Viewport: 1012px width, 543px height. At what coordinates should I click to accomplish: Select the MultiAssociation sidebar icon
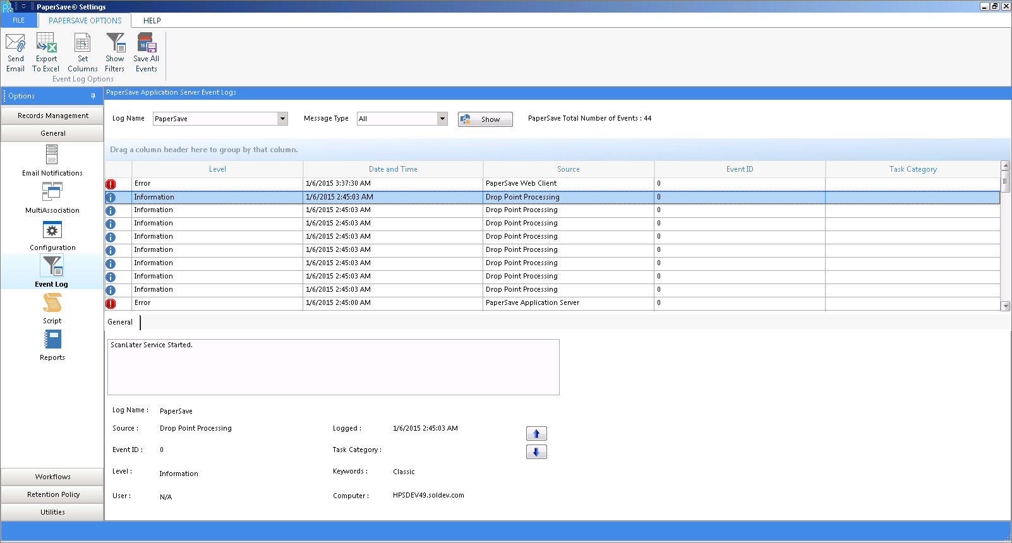point(52,198)
